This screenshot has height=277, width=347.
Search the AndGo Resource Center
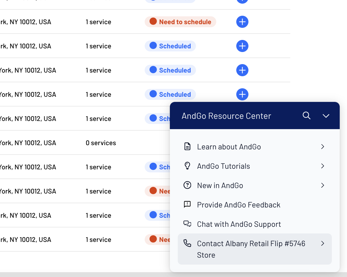point(306,116)
